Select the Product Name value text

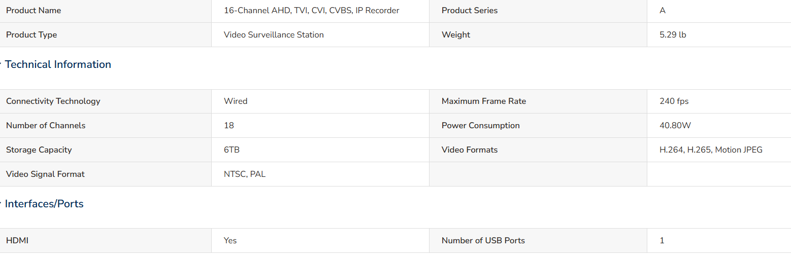click(311, 10)
